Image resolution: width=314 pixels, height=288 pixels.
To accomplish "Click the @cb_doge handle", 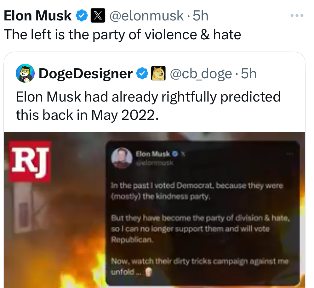I will point(201,74).
